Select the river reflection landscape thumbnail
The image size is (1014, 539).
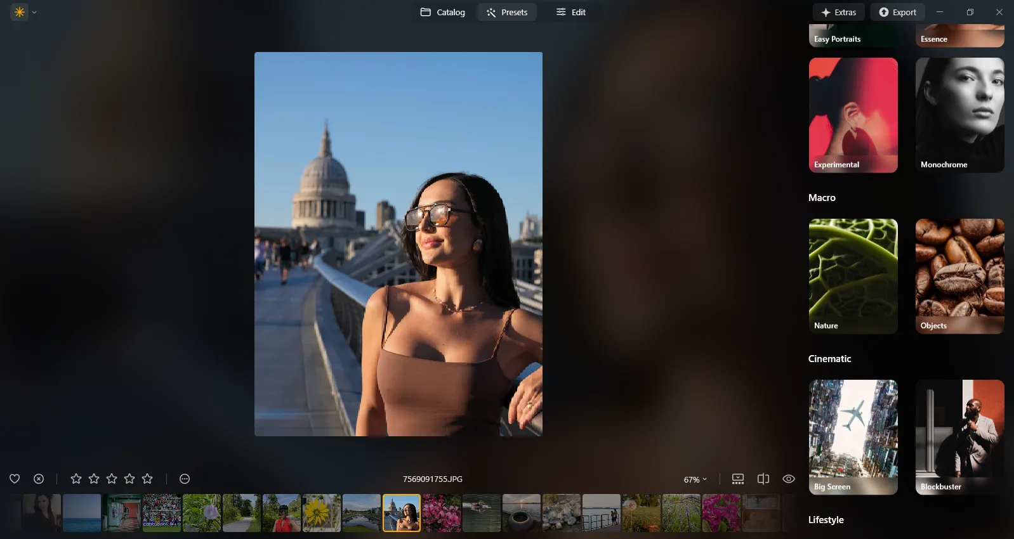click(362, 513)
